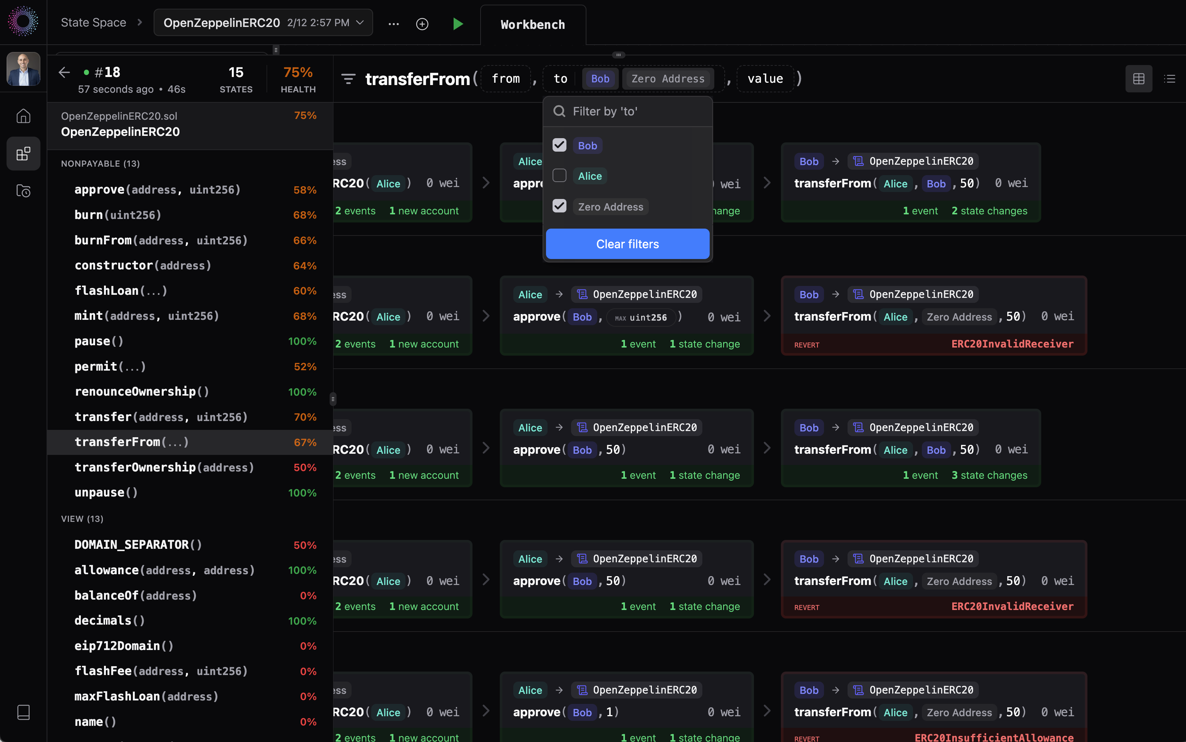The height and width of the screenshot is (742, 1186).
Task: Uncheck the Bob filter checkbox
Action: coord(559,145)
